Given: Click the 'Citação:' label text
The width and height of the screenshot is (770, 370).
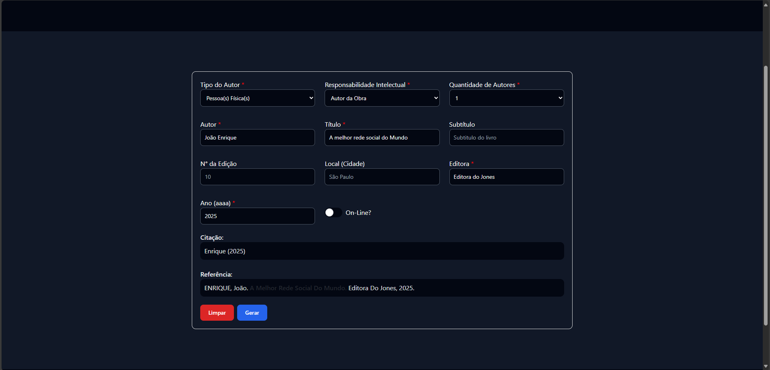Looking at the screenshot, I should pos(212,238).
